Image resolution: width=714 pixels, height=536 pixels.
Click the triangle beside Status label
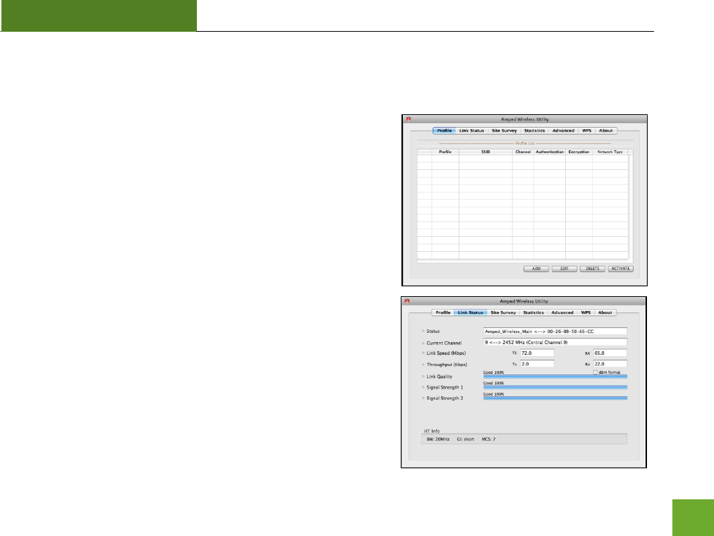tap(423, 331)
